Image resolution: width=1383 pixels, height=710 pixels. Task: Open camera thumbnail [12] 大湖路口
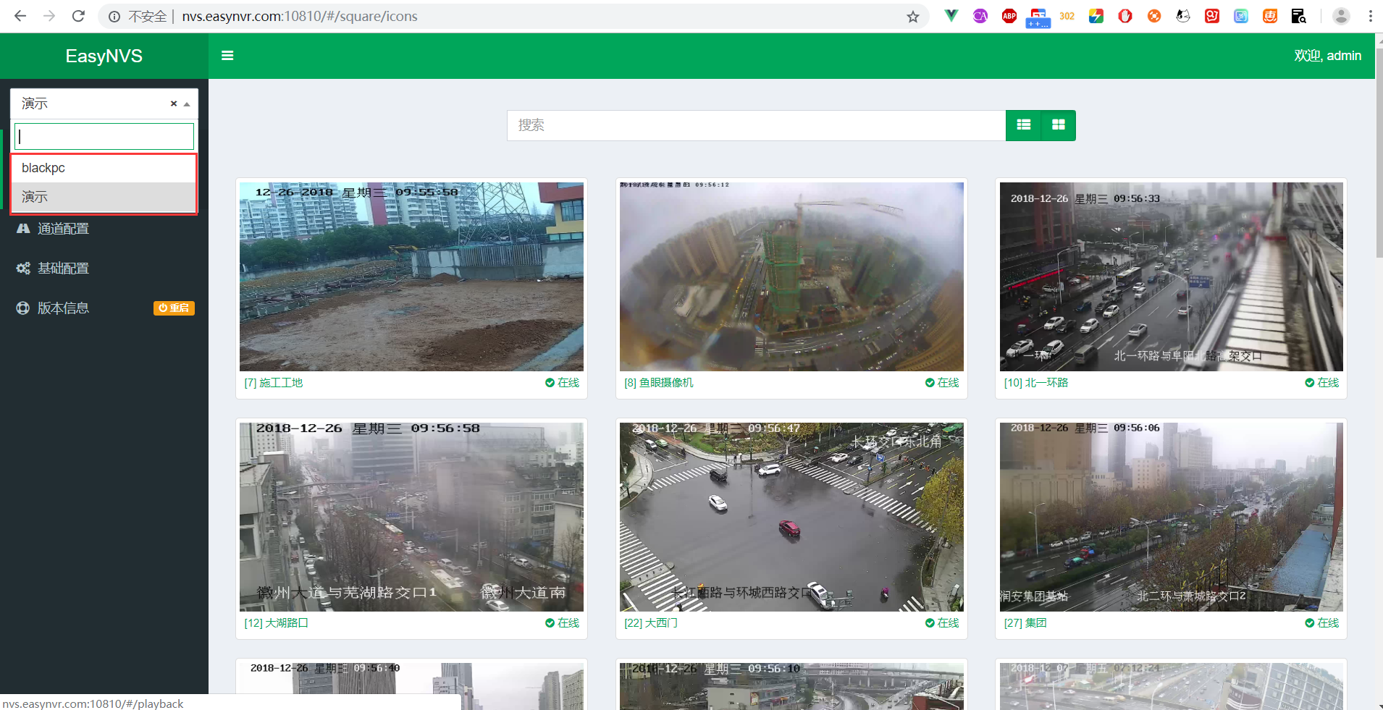pos(411,517)
